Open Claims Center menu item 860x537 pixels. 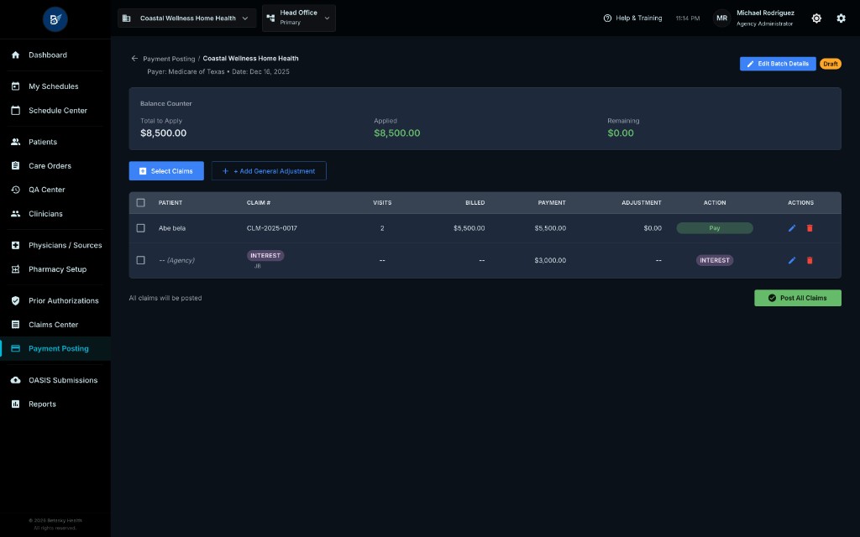pos(53,325)
